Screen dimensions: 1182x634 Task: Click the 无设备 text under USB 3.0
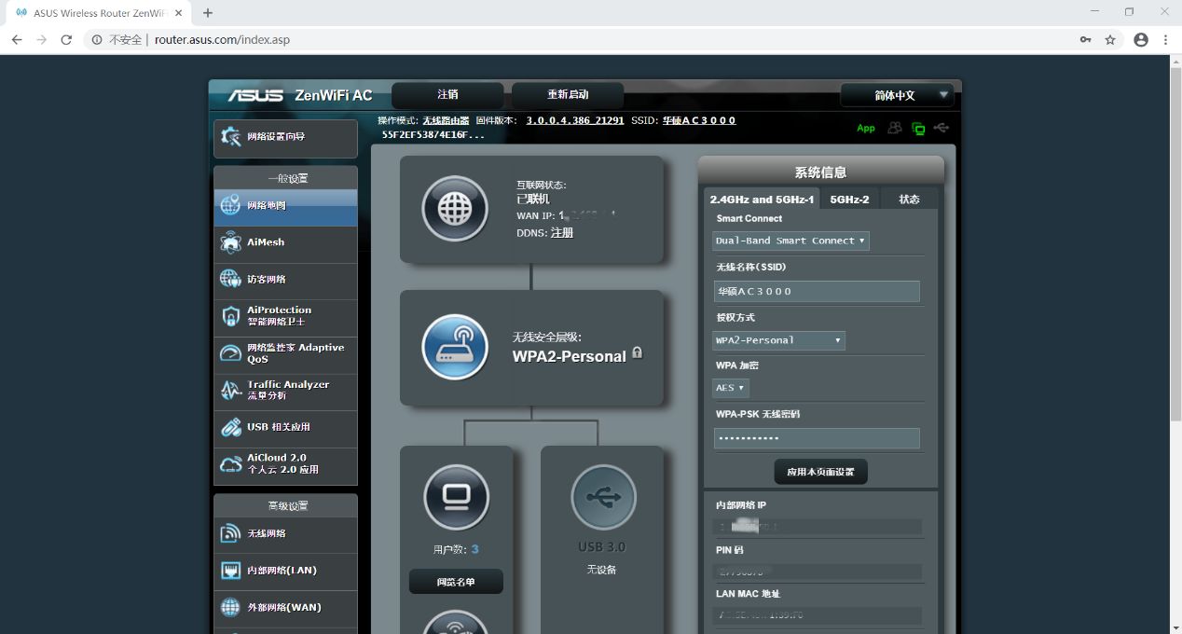click(602, 570)
